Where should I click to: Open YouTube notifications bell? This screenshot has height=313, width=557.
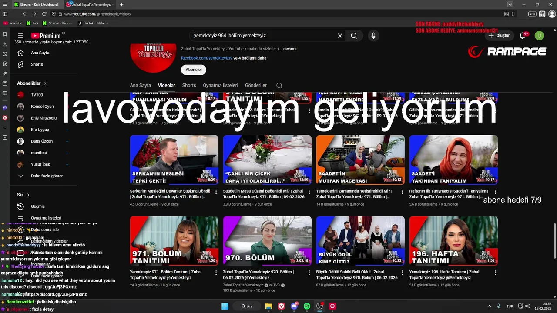(523, 36)
